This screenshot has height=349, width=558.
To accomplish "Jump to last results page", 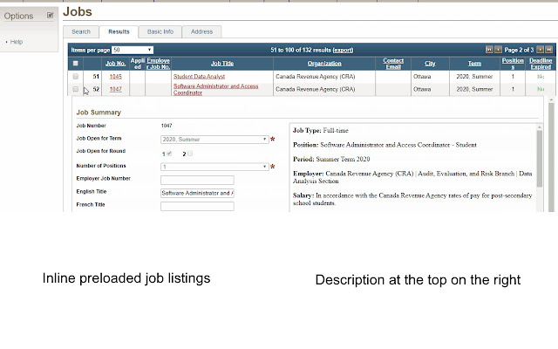I will click(x=549, y=50).
